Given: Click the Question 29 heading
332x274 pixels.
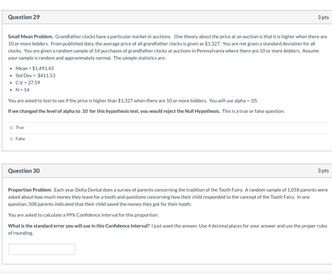Looking at the screenshot, I should tap(24, 17).
